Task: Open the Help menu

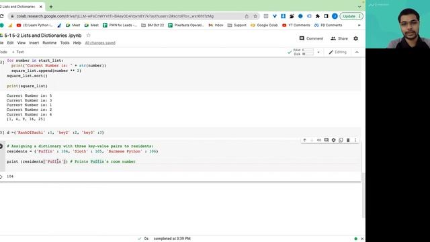Action: tap(77, 43)
